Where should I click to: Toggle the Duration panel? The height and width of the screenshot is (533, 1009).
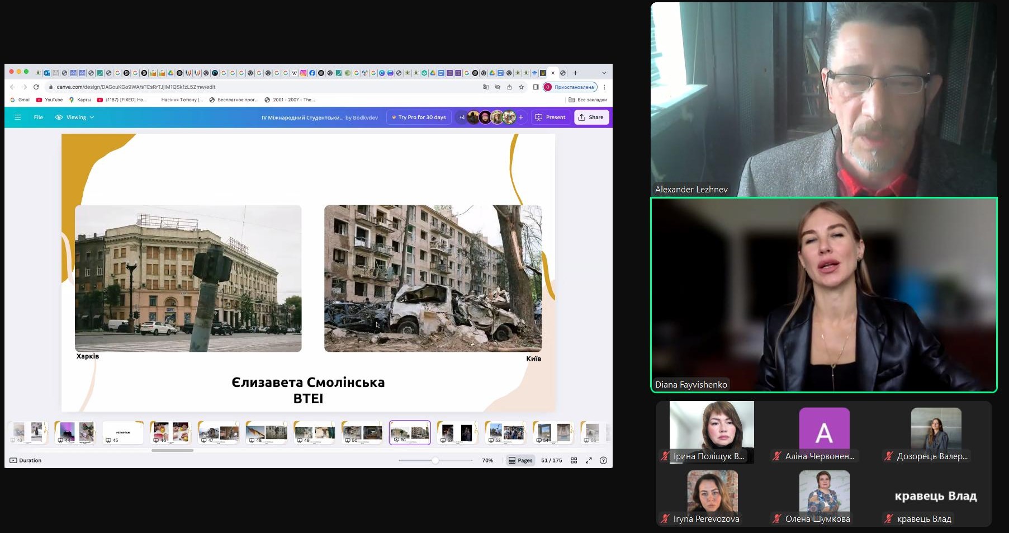pyautogui.click(x=26, y=460)
